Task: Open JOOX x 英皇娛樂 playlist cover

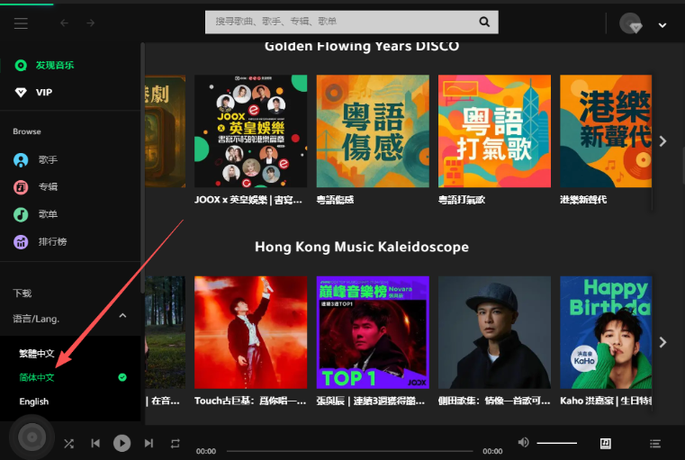Action: (x=251, y=131)
